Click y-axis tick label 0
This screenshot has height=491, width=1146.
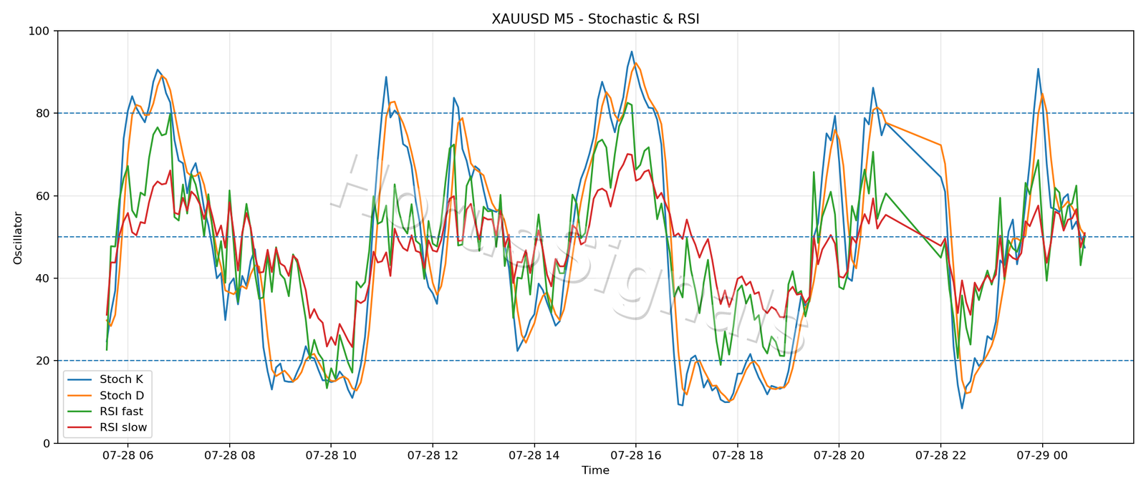(x=47, y=444)
